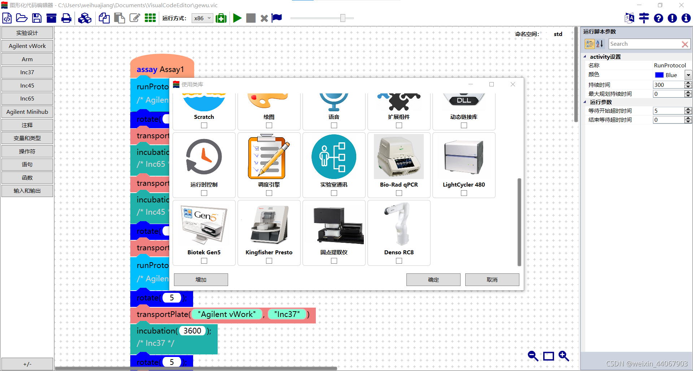Click the +/- button at sidebar bottom
This screenshot has height=371, width=693.
[27, 364]
